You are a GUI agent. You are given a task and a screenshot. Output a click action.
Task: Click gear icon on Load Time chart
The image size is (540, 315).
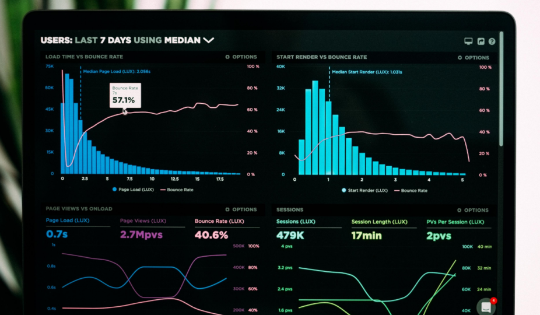pyautogui.click(x=227, y=57)
